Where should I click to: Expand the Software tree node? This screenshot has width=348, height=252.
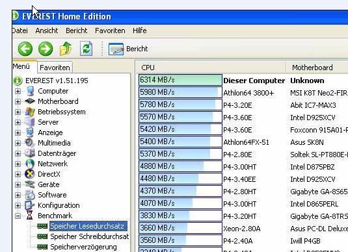pos(18,195)
